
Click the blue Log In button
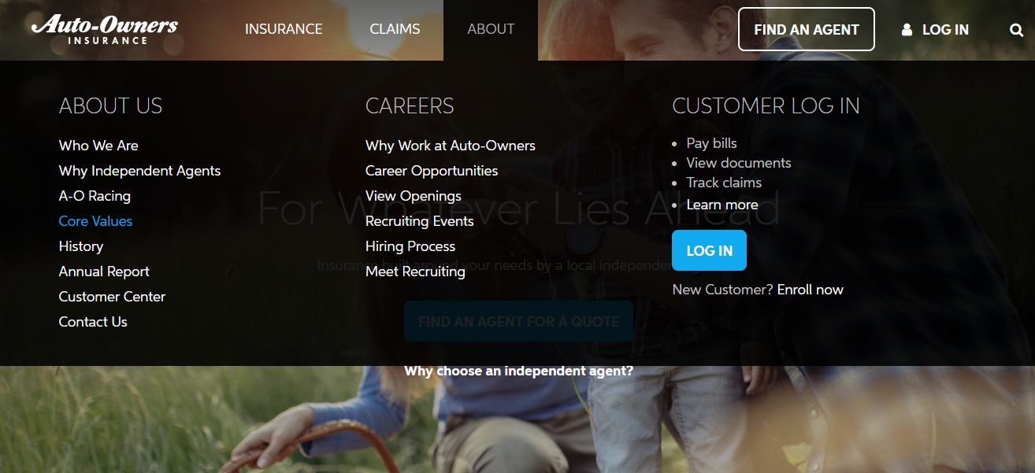click(709, 250)
